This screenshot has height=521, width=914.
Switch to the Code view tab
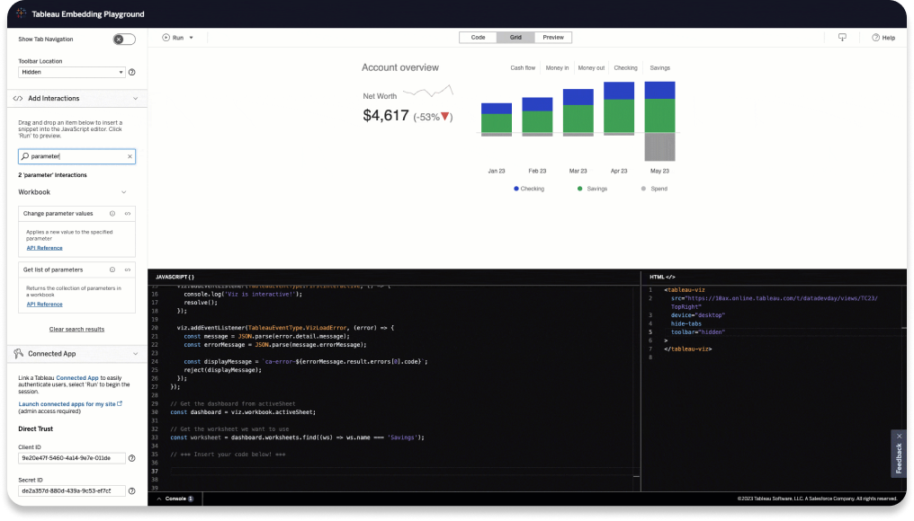tap(478, 38)
